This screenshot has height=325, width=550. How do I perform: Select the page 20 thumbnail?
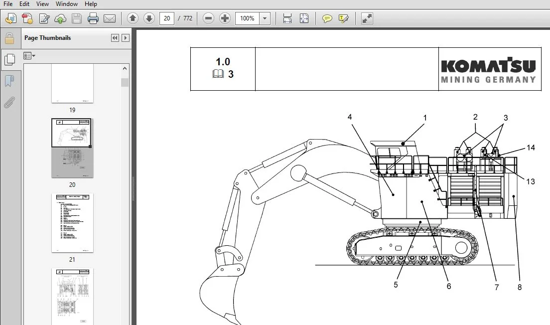coord(72,148)
